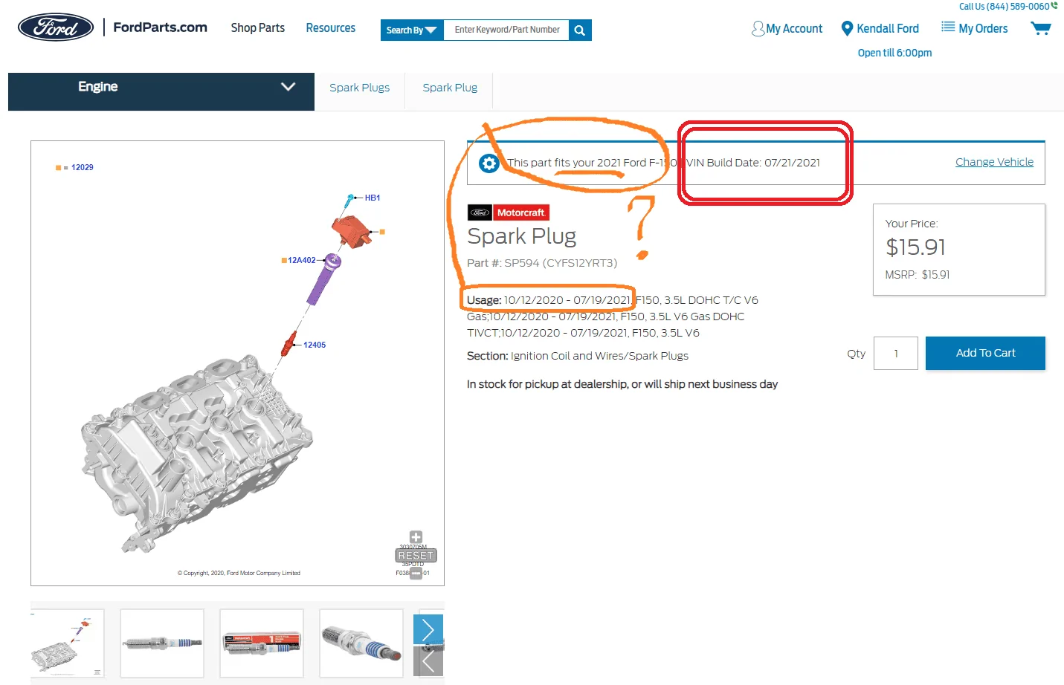Screen dimensions: 1064x685
Task: Click the vehicle fit gear icon
Action: pyautogui.click(x=489, y=163)
